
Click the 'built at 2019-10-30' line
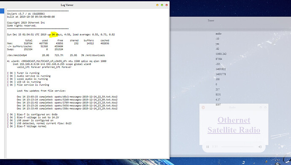pos(31,17)
